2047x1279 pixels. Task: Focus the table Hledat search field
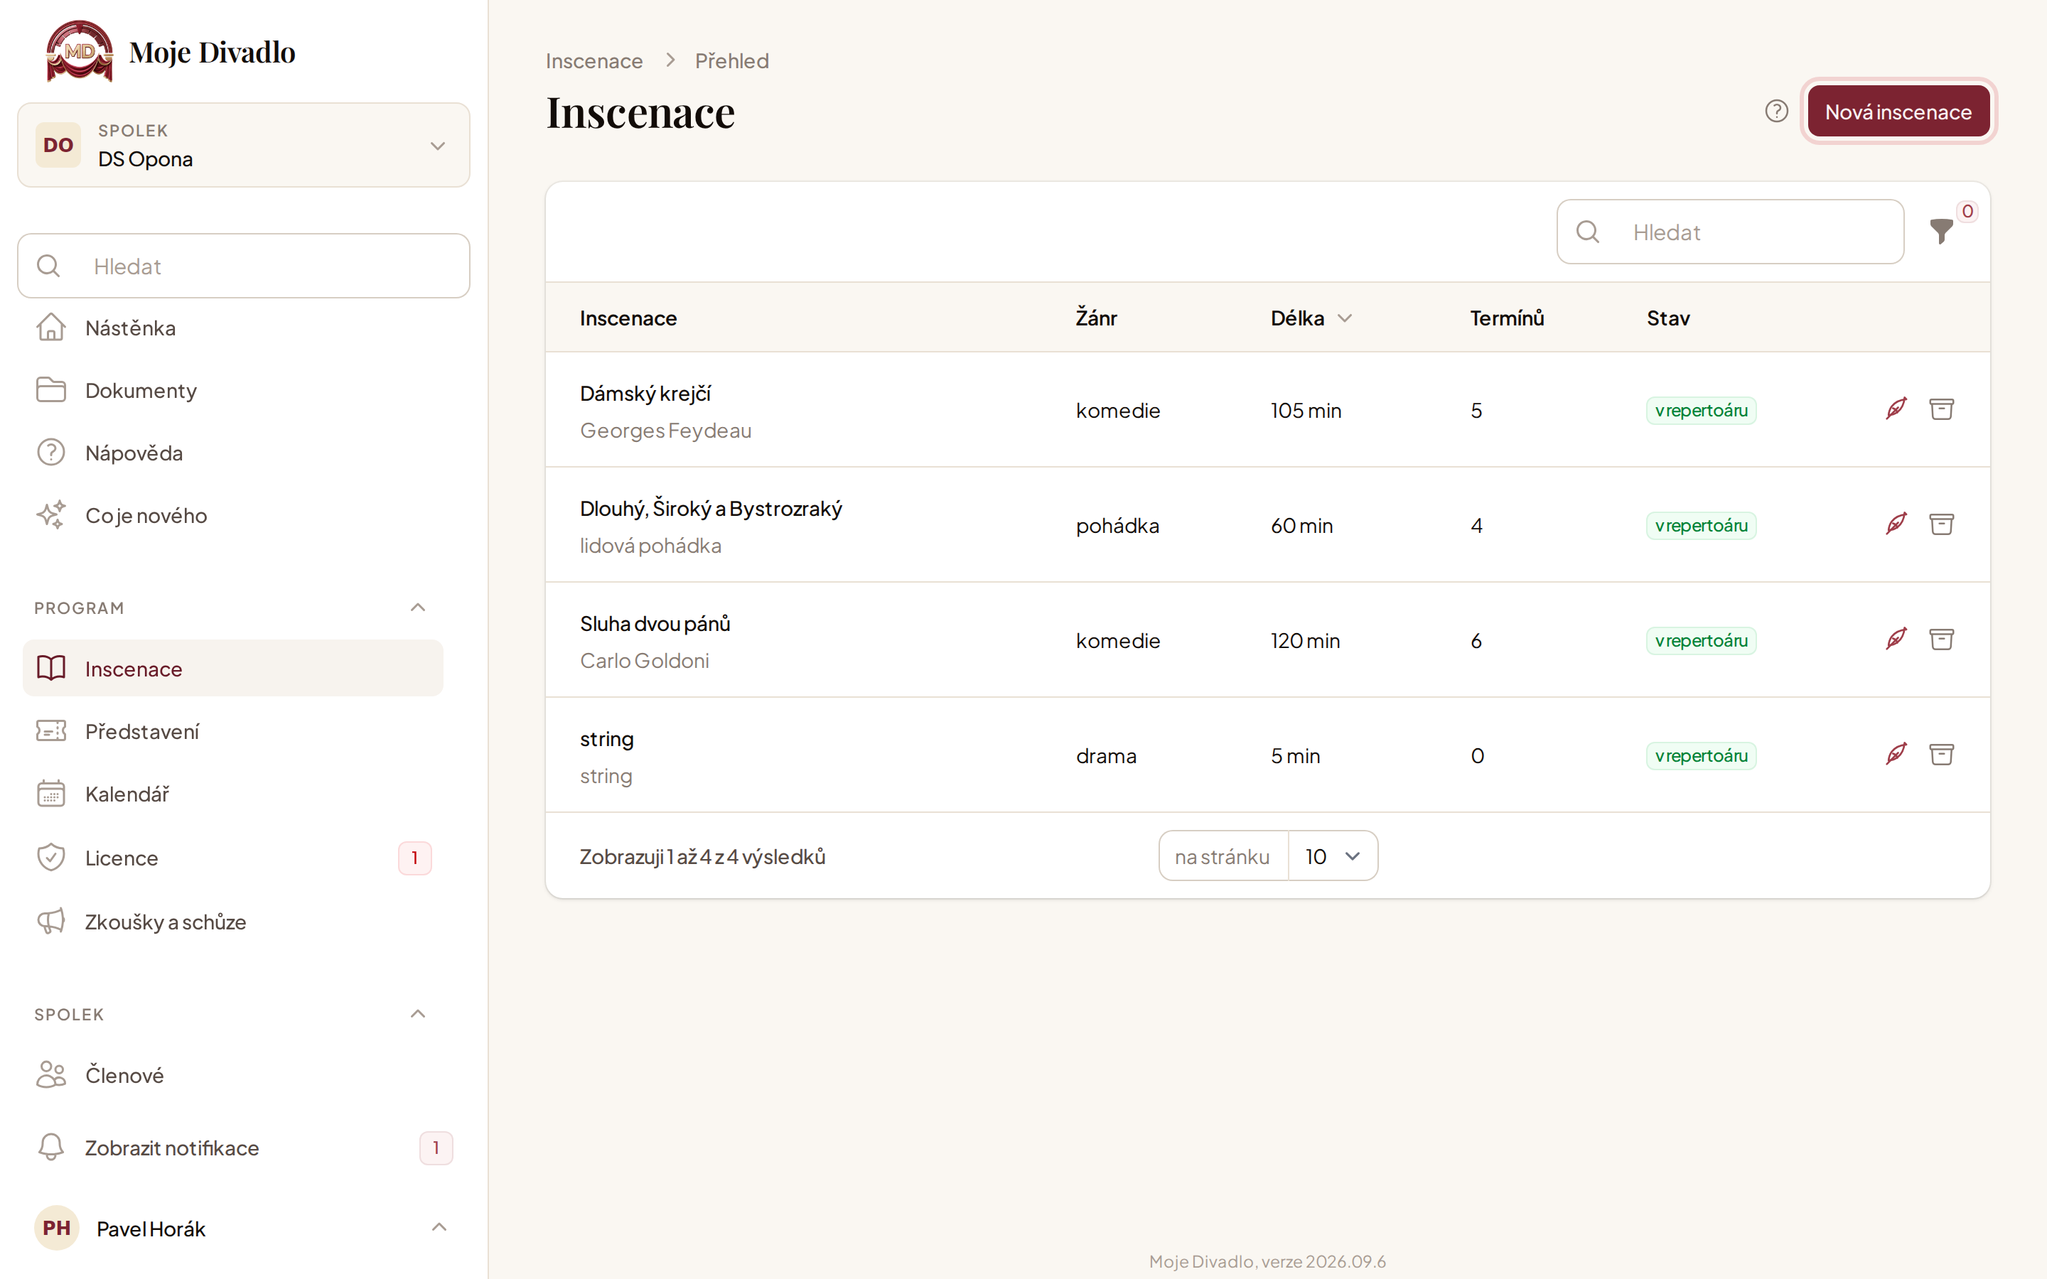coord(1730,232)
